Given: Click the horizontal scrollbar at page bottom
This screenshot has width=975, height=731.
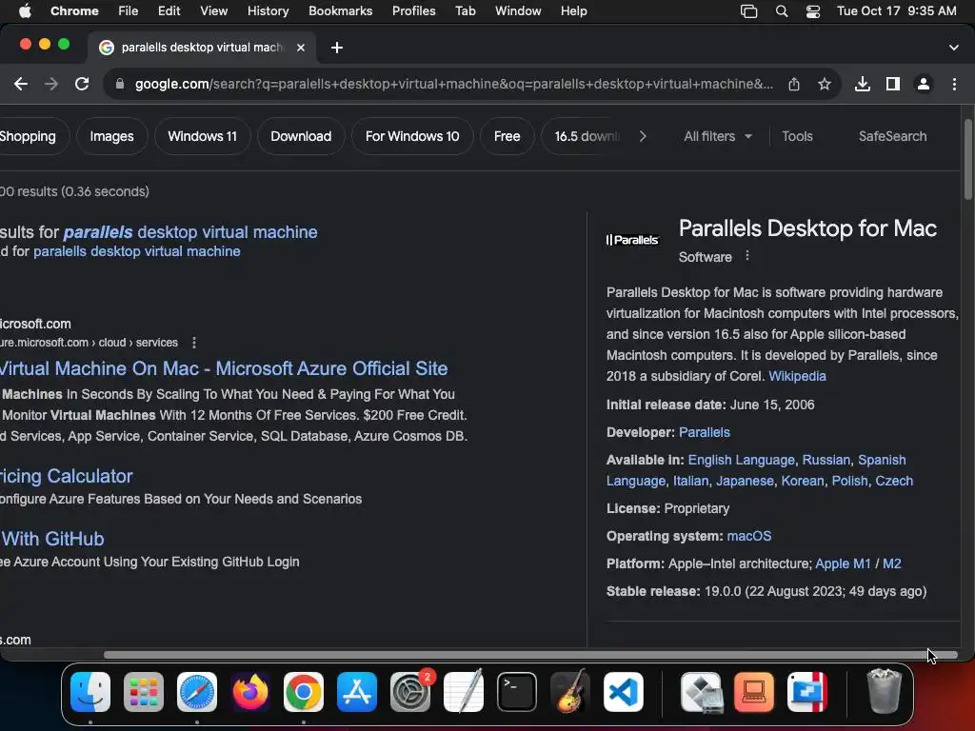Looking at the screenshot, I should (x=530, y=655).
